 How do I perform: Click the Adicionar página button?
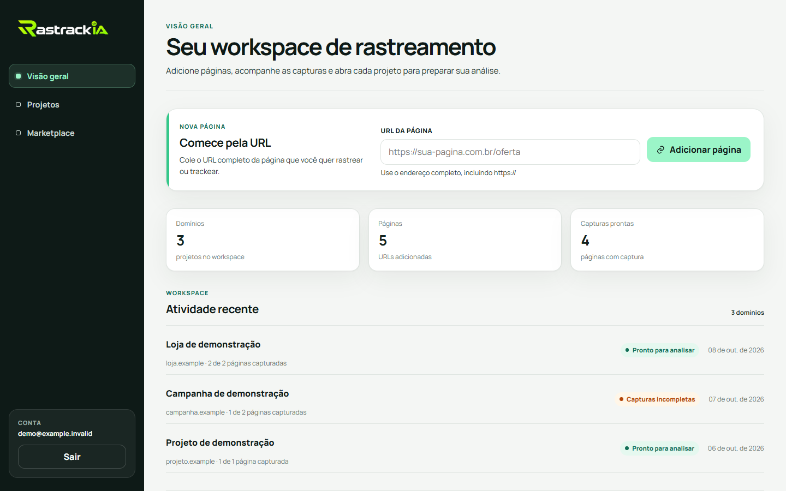pyautogui.click(x=699, y=149)
